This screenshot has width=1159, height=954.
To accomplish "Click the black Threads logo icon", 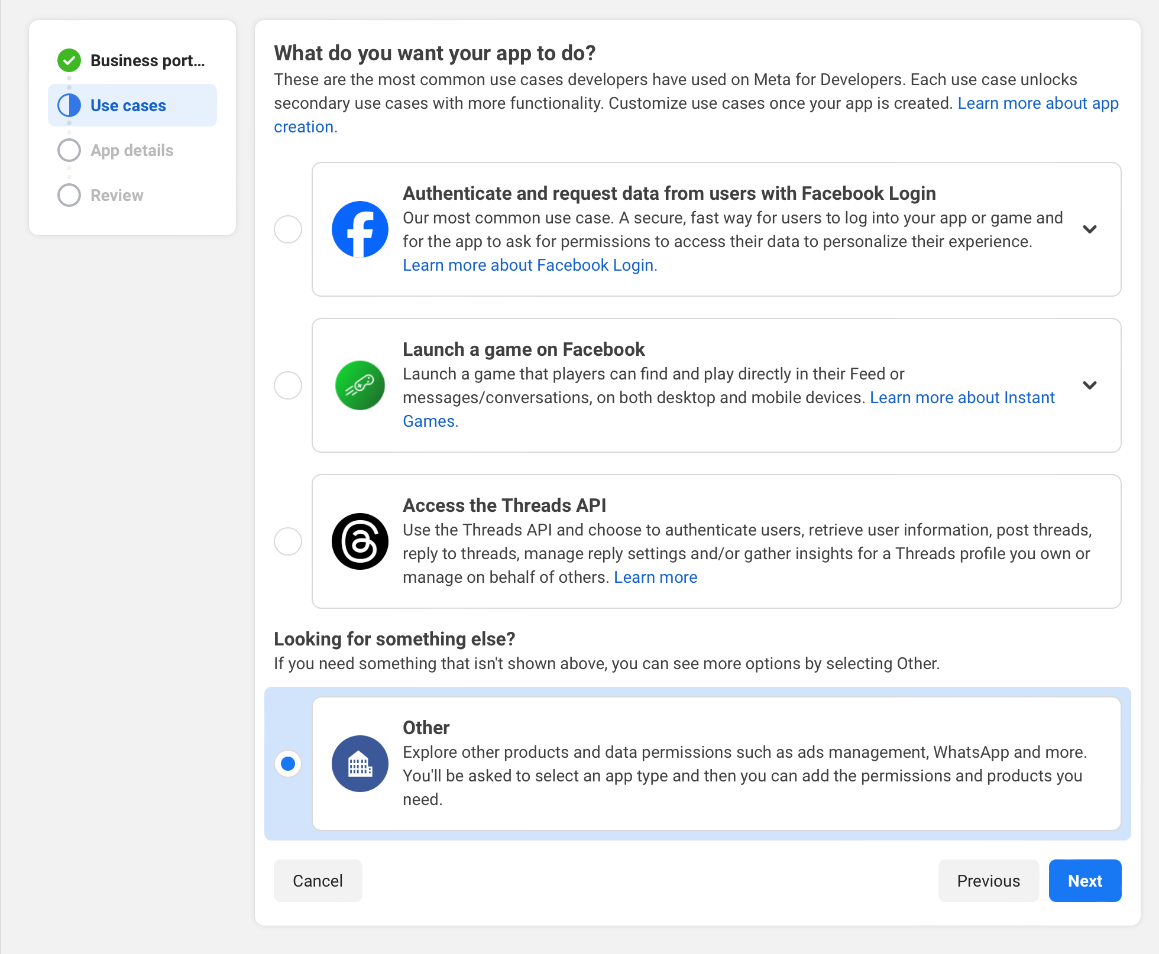I will coord(360,541).
